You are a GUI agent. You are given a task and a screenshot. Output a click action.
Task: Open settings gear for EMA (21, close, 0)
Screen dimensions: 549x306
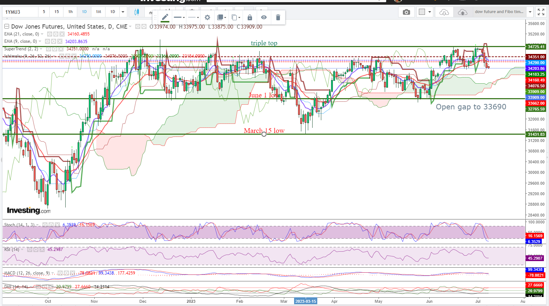click(x=56, y=34)
